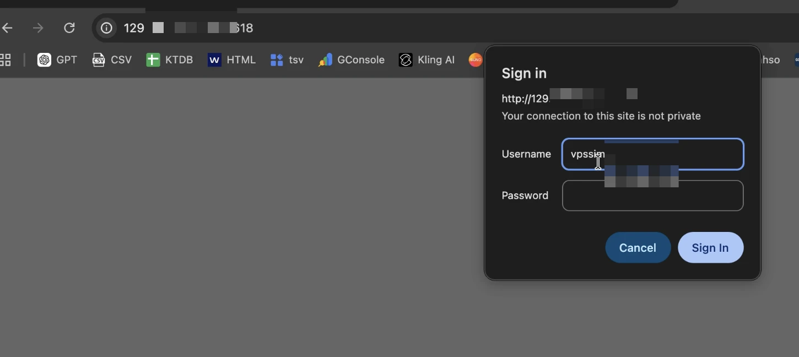Open the GPT bookmark
This screenshot has width=799, height=357.
(x=57, y=60)
